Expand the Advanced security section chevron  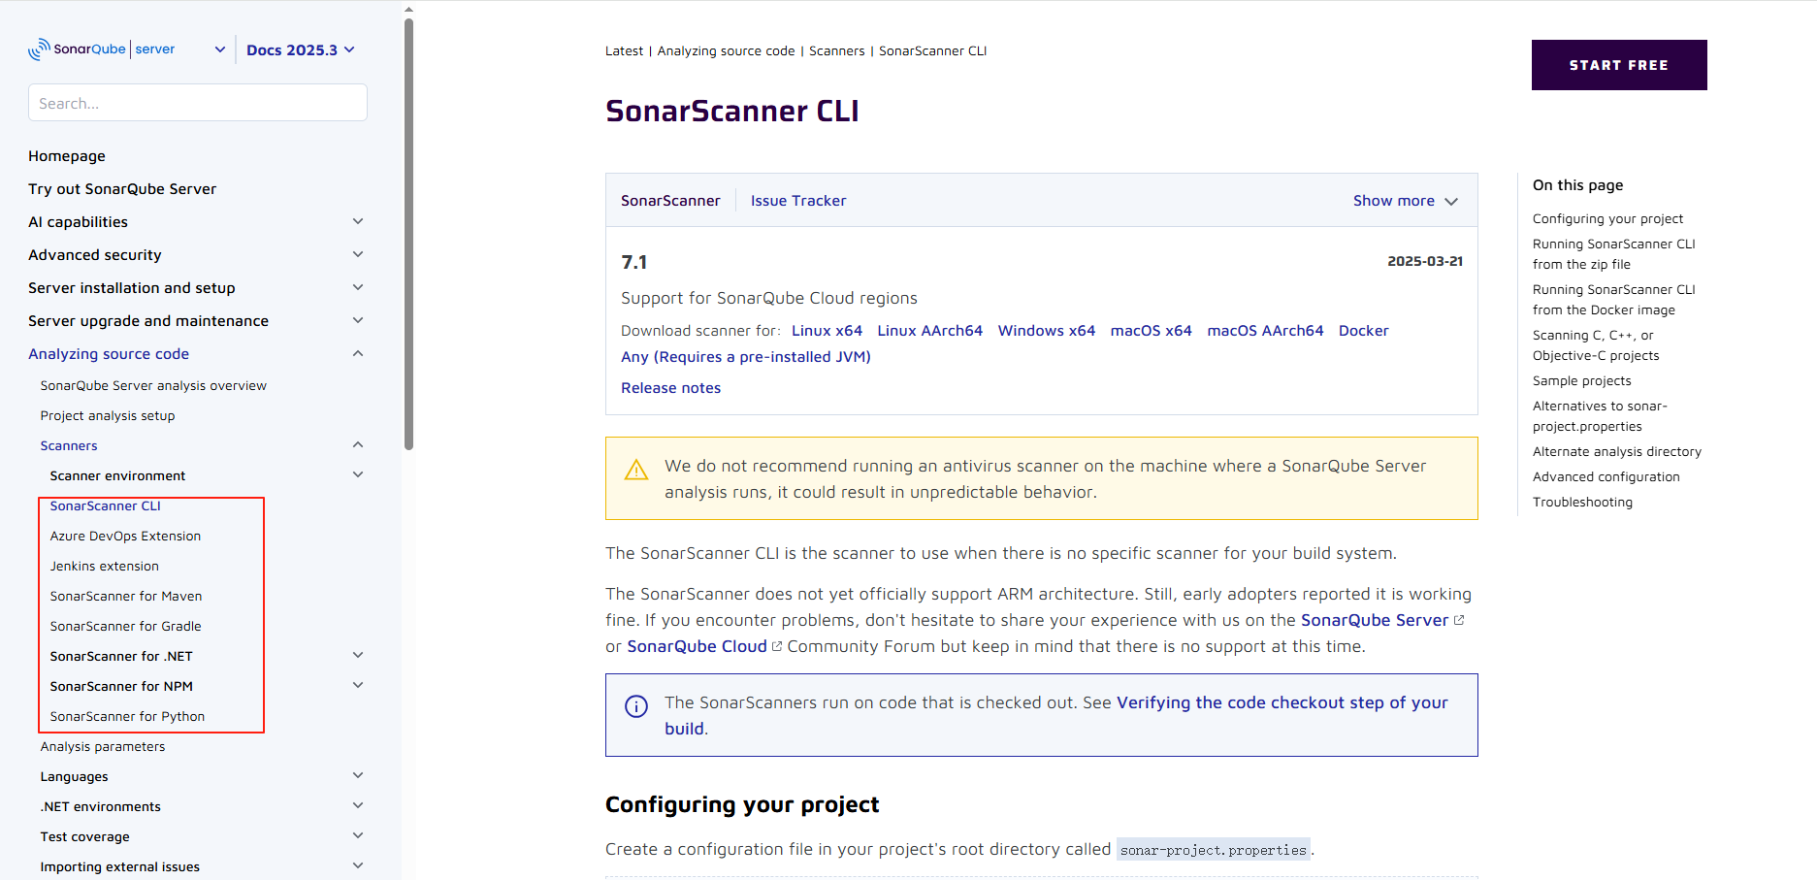[358, 254]
